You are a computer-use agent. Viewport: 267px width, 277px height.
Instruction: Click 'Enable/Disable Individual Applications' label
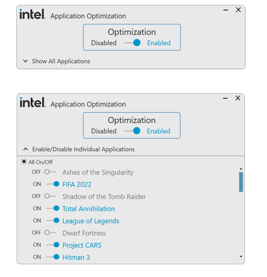point(84,149)
